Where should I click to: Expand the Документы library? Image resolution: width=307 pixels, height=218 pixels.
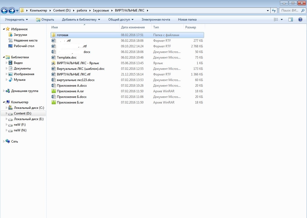[x=6, y=68]
